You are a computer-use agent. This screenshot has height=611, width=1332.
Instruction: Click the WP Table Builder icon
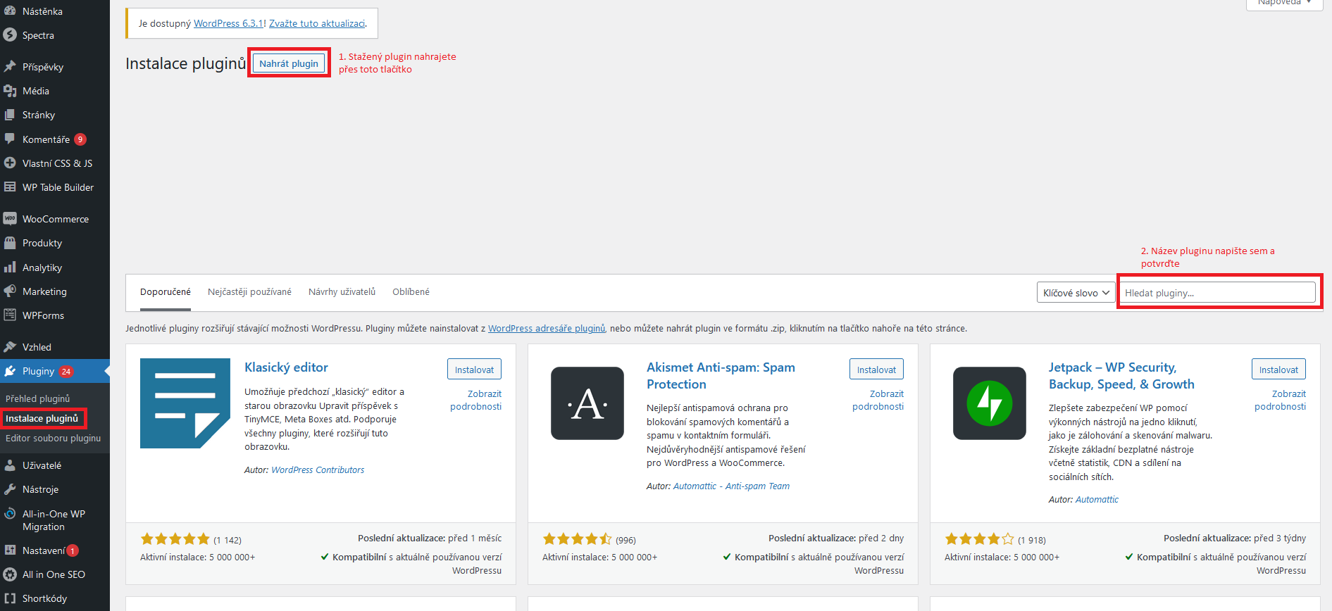tap(10, 187)
